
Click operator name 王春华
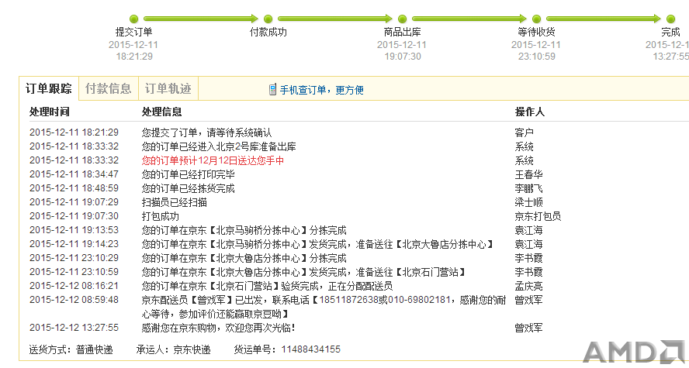528,174
